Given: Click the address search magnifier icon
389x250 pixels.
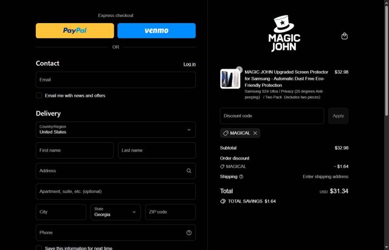Looking at the screenshot, I should [189, 171].
